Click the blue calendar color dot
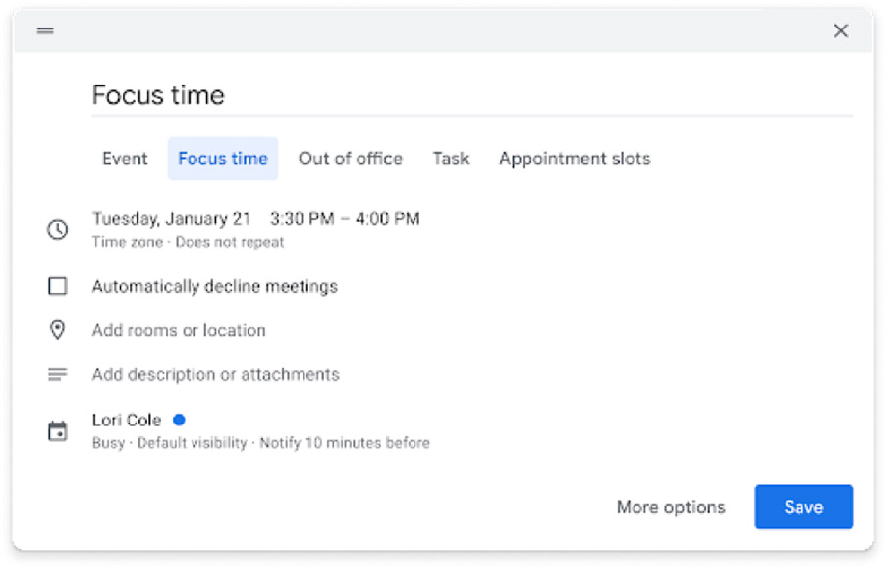884x566 pixels. (x=179, y=420)
